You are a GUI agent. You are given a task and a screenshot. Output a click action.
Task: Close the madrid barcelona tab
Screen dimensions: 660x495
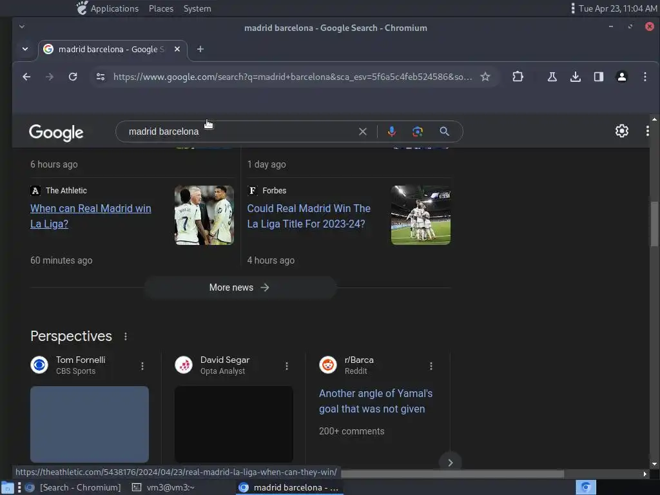177,49
